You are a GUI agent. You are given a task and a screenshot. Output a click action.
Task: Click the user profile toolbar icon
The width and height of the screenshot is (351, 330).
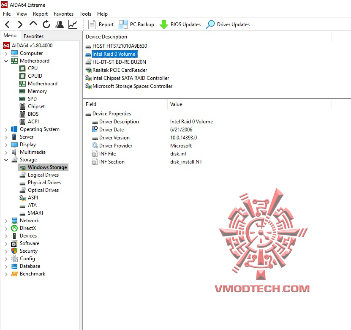(x=59, y=25)
